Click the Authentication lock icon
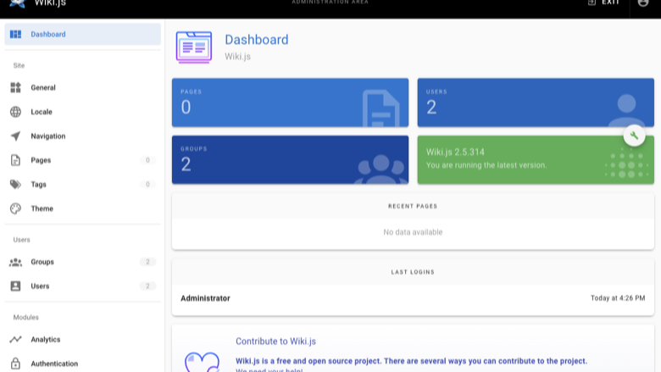This screenshot has height=372, width=661. (15, 364)
